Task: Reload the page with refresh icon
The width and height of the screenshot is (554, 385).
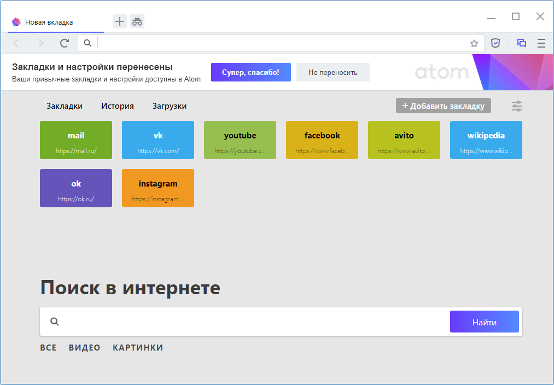Action: coord(65,43)
